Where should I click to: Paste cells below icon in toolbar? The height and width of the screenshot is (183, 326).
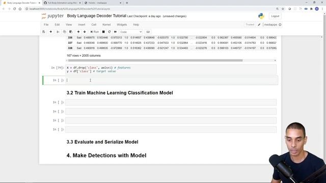(71, 32)
